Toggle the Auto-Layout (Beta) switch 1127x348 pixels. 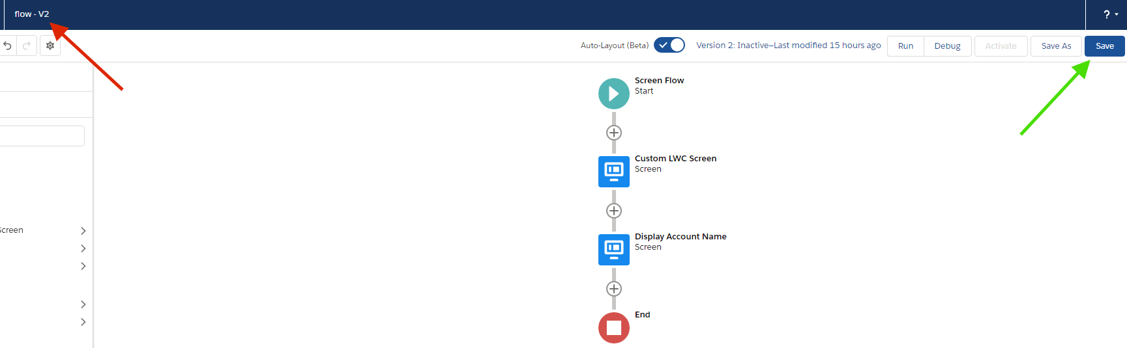point(669,45)
